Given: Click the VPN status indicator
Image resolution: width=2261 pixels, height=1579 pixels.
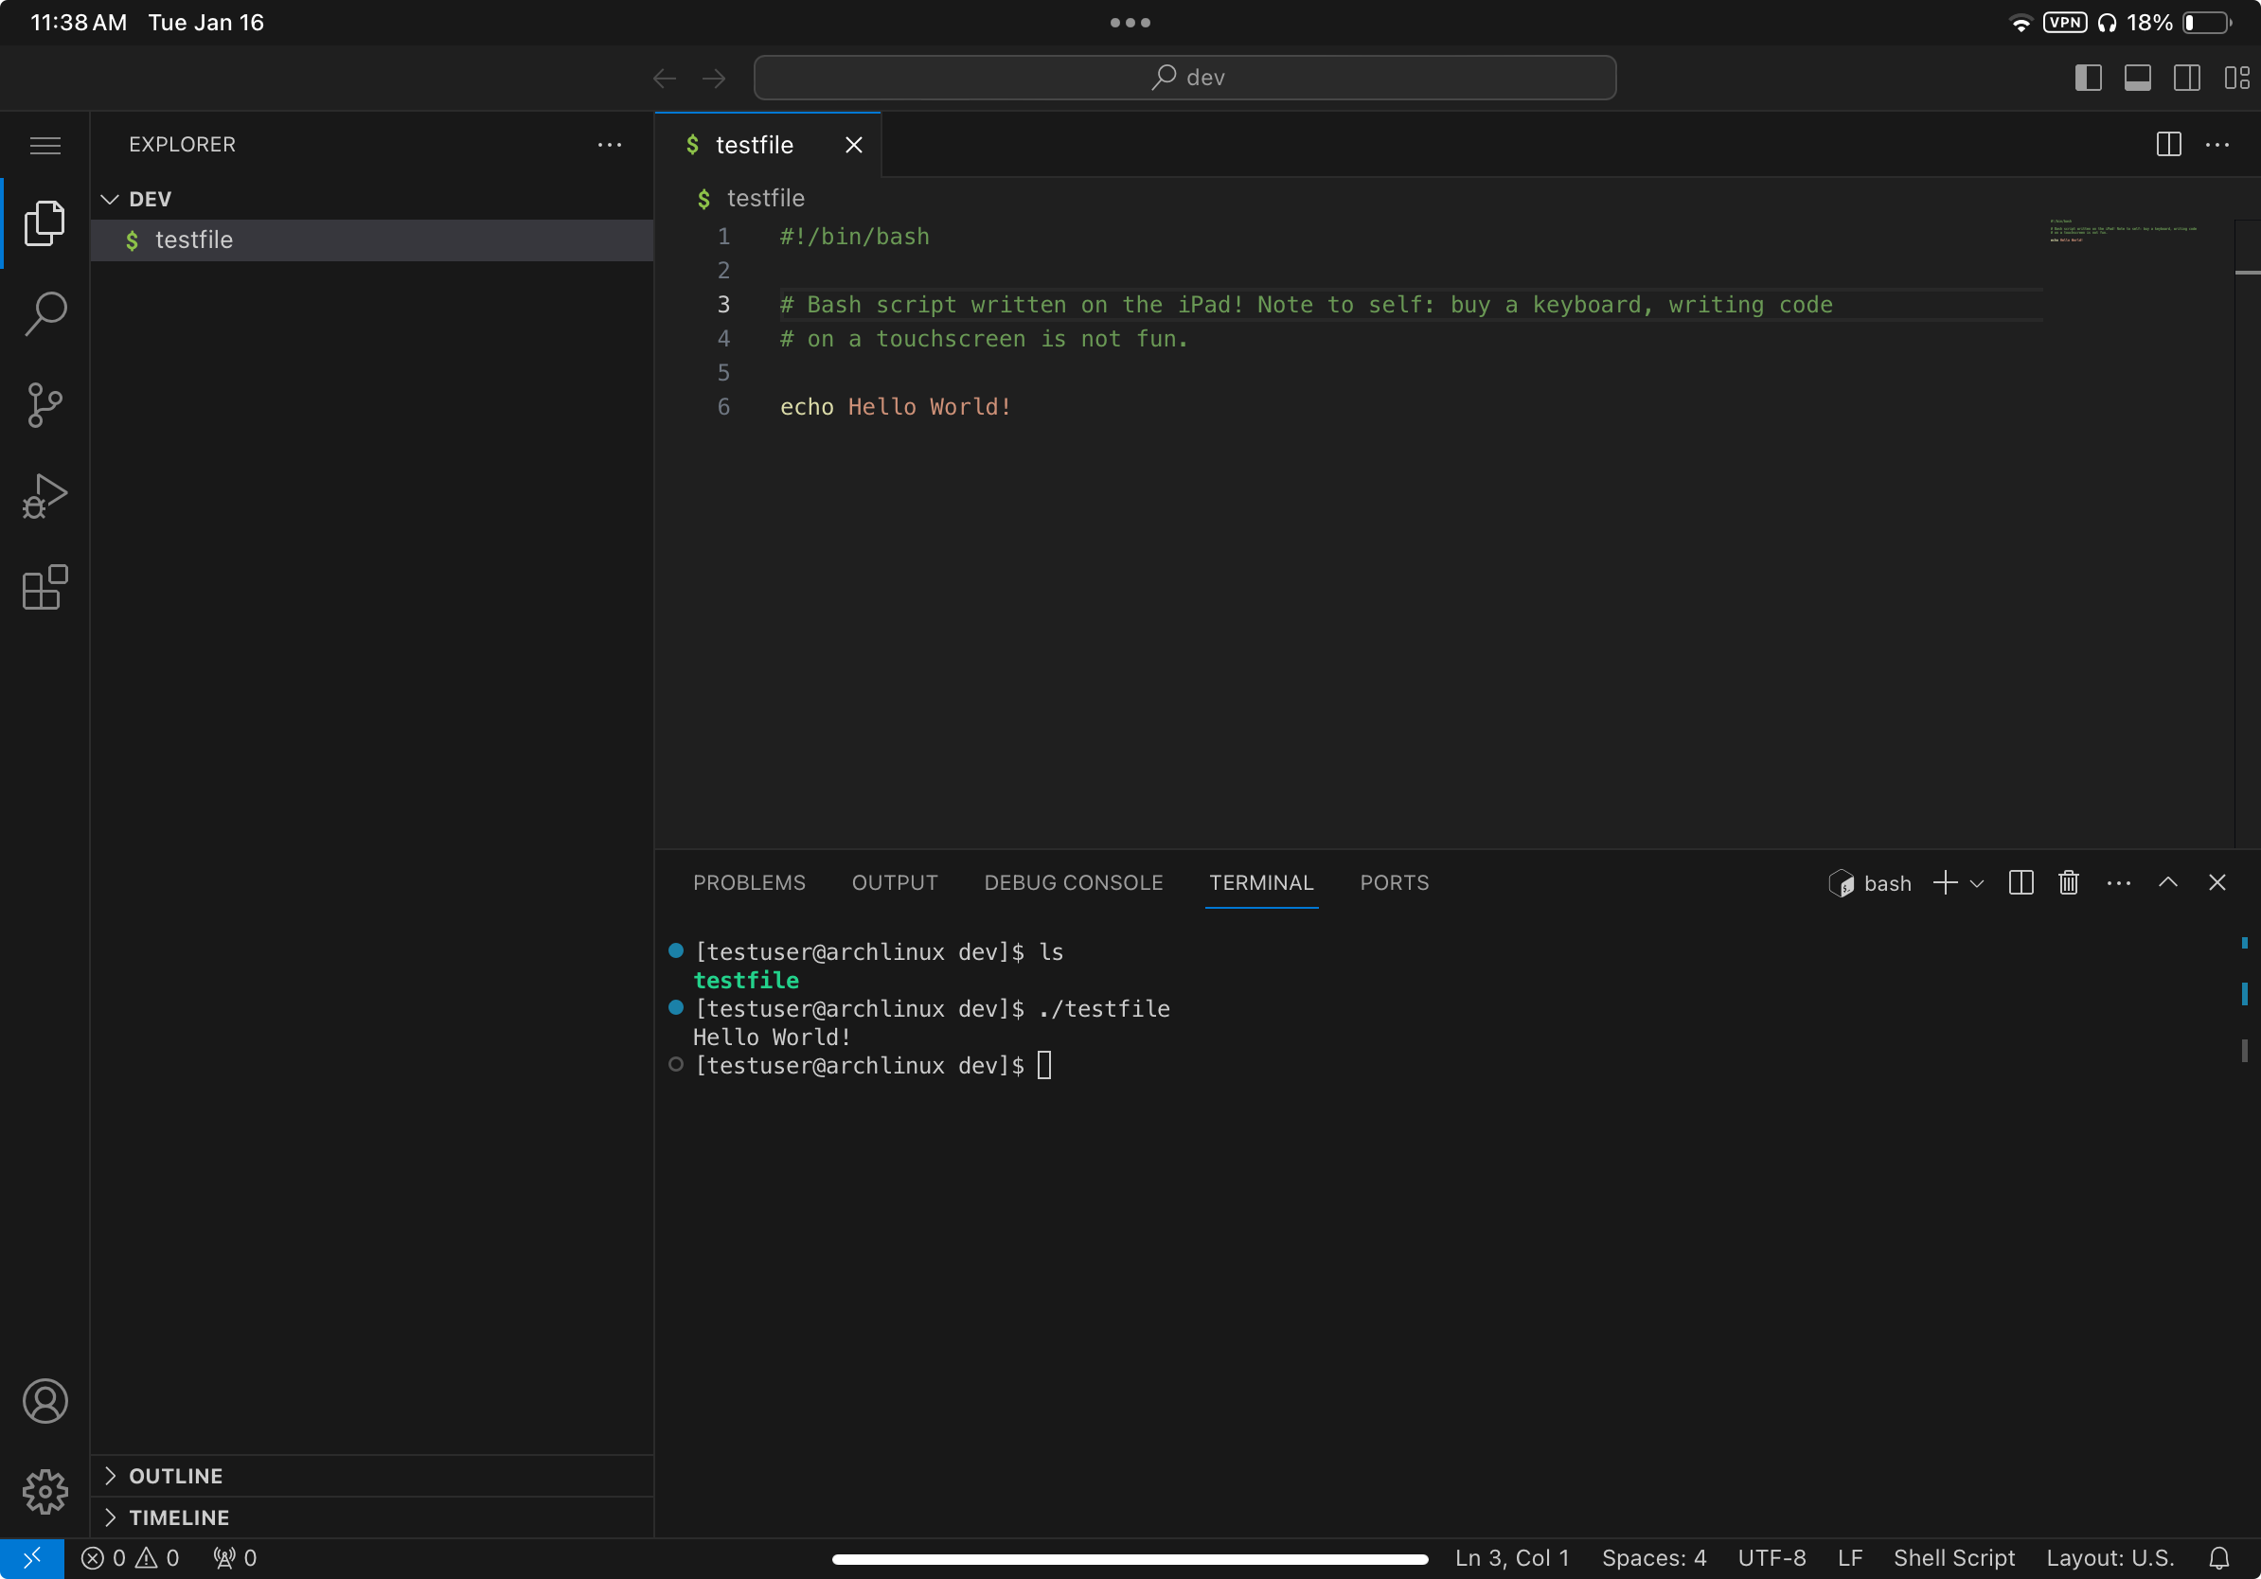Looking at the screenshot, I should coord(2064,23).
